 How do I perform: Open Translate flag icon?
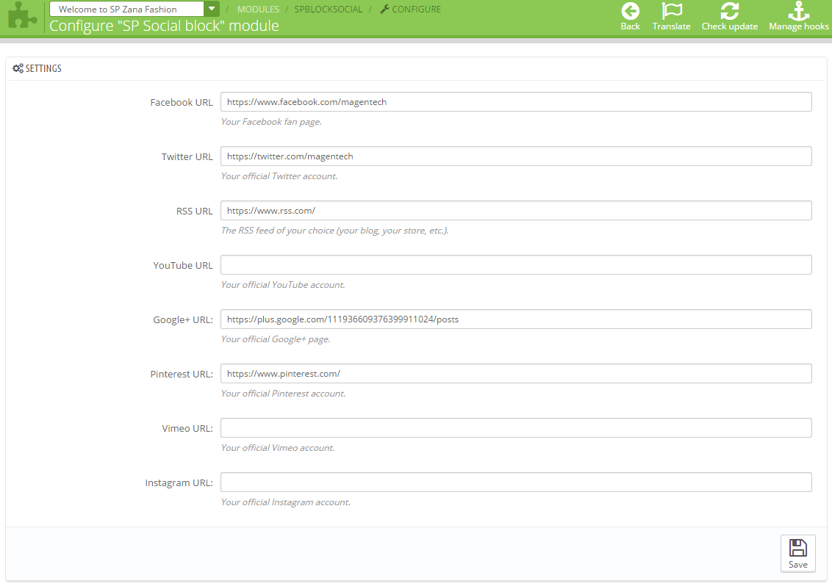tap(672, 11)
